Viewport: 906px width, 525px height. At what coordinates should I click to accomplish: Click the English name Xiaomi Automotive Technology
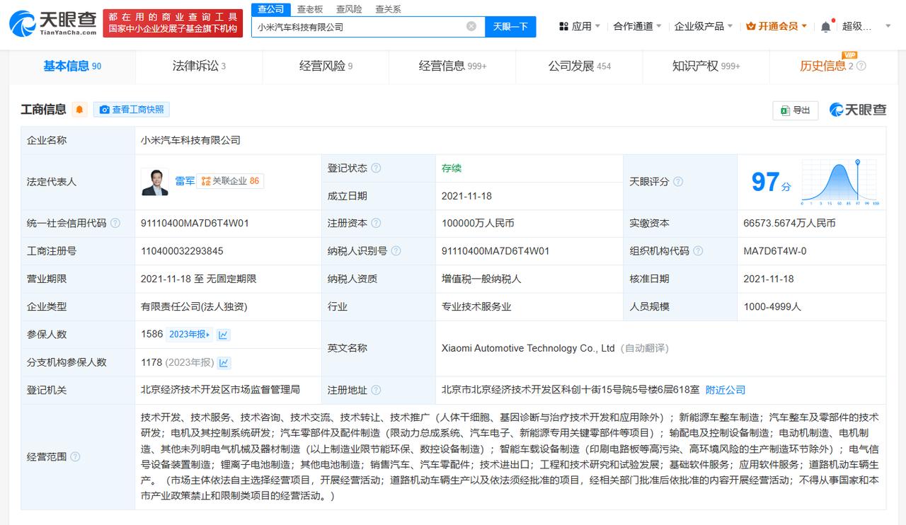(x=528, y=348)
